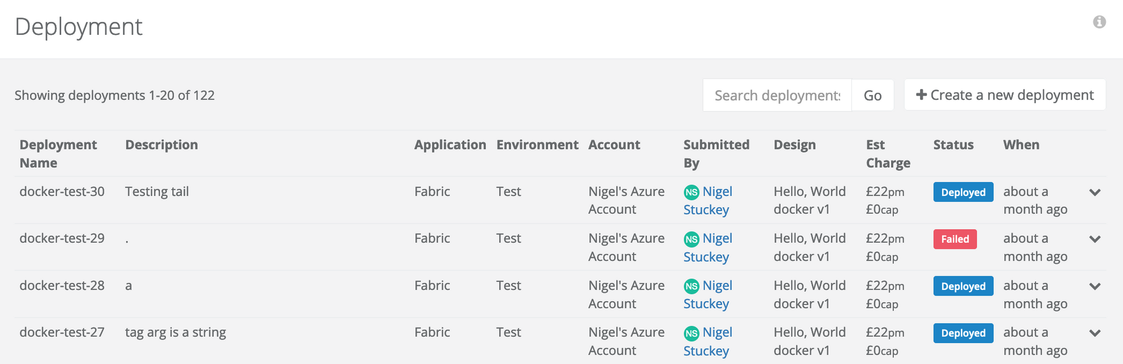Click Deployed badge on docker-test-27 row
Image resolution: width=1123 pixels, height=364 pixels.
point(963,333)
